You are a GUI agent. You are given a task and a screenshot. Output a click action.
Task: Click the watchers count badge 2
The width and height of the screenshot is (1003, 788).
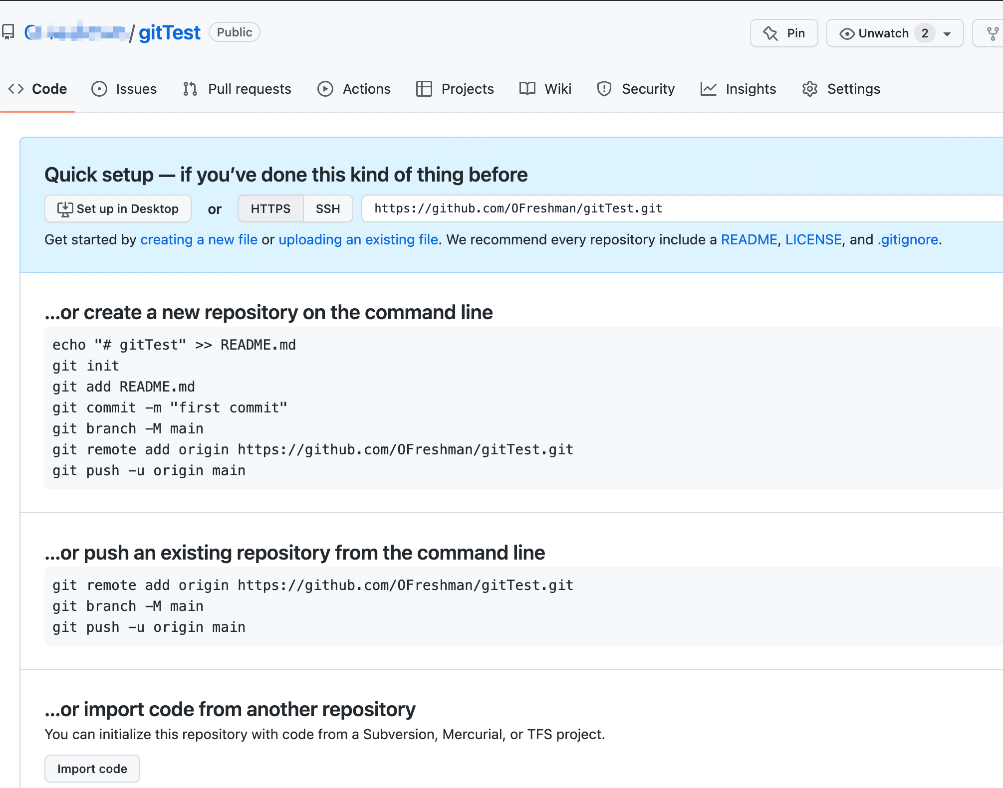(x=925, y=33)
